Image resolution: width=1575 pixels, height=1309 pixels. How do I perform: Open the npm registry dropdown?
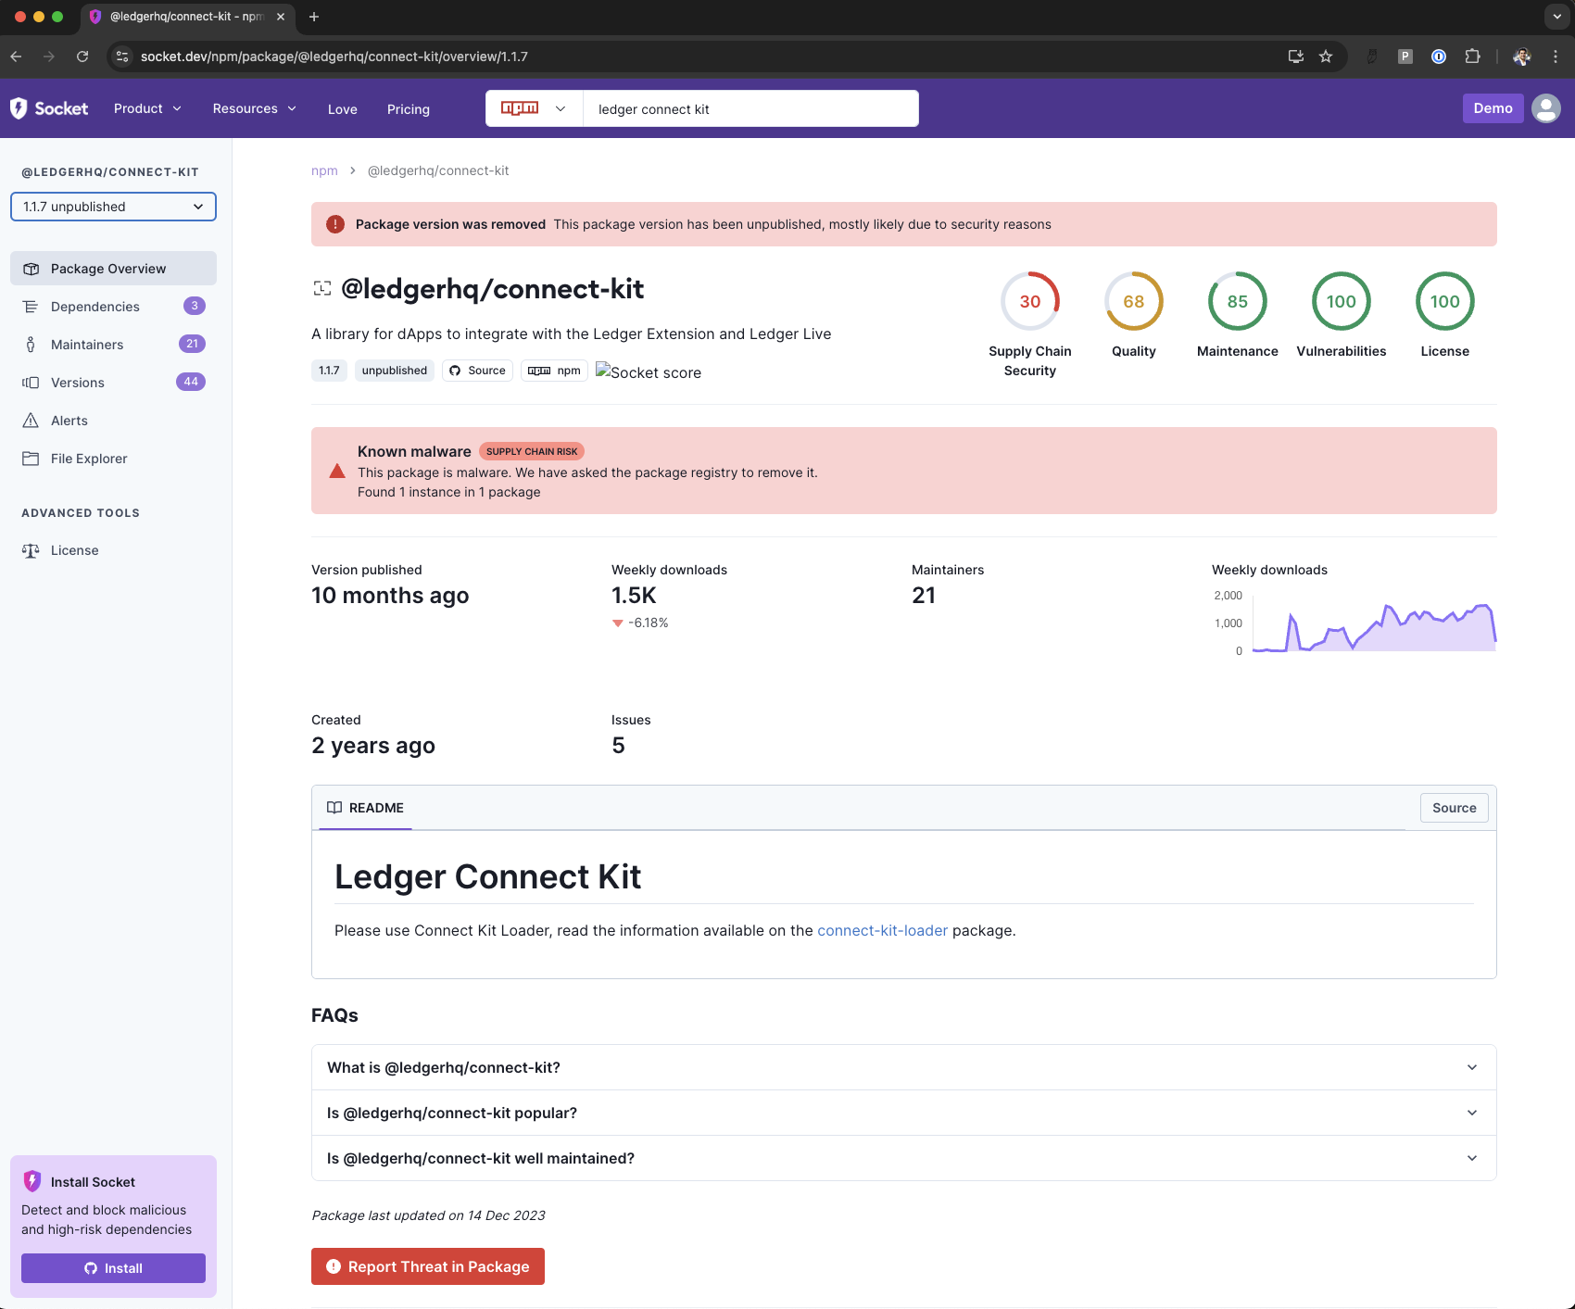534,108
